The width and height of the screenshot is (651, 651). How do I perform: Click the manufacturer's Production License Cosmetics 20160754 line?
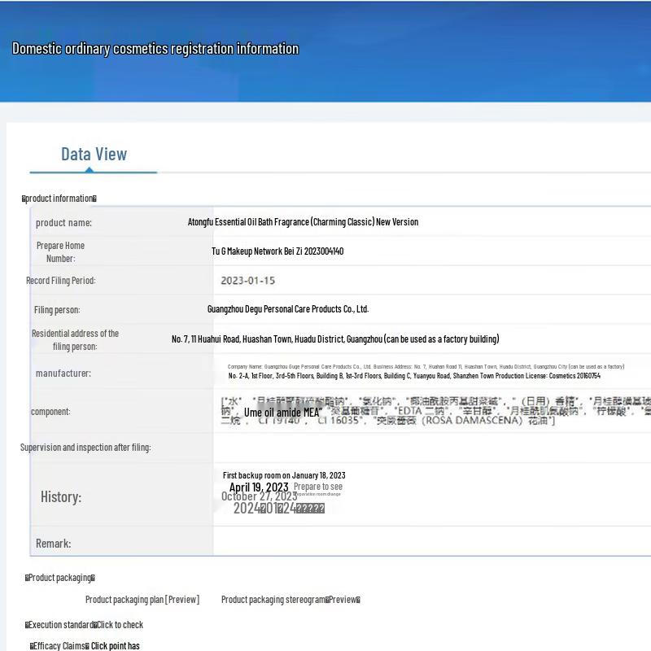[x=414, y=376]
